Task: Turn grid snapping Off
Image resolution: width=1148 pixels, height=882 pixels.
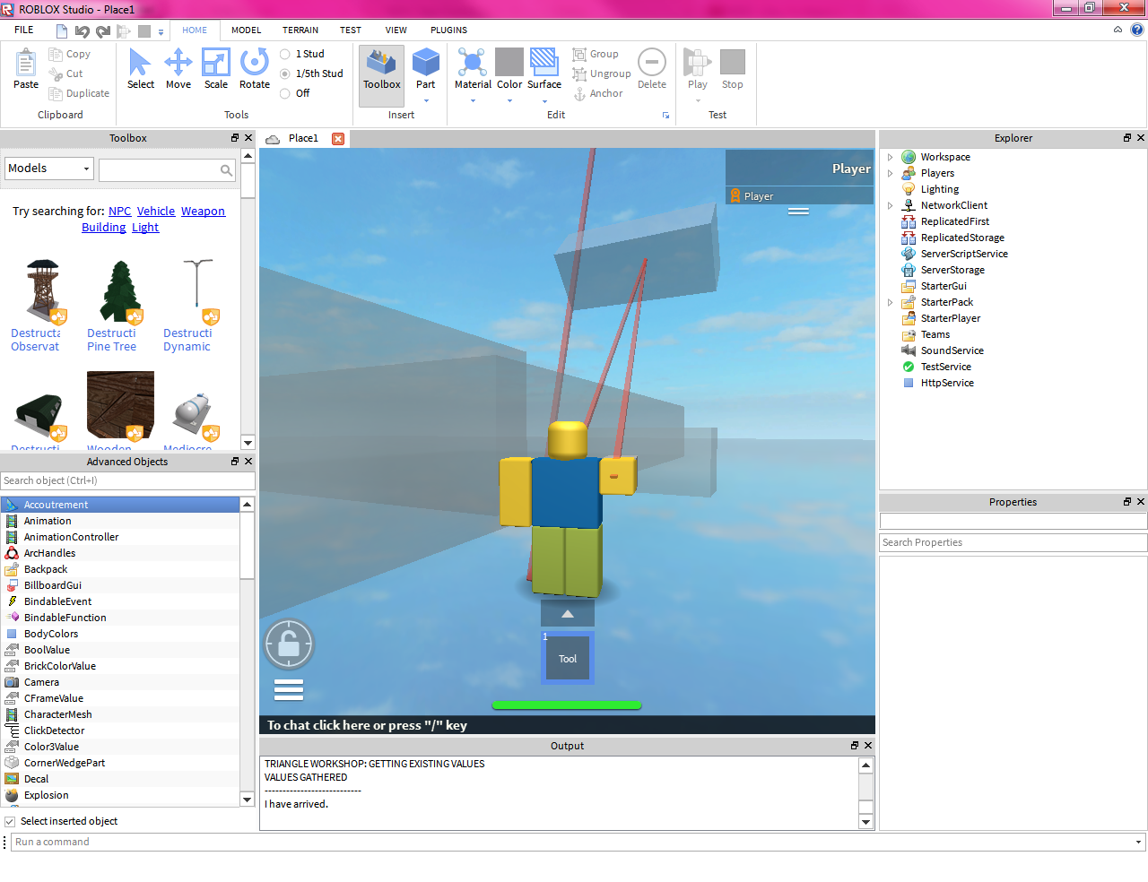Action: (295, 93)
